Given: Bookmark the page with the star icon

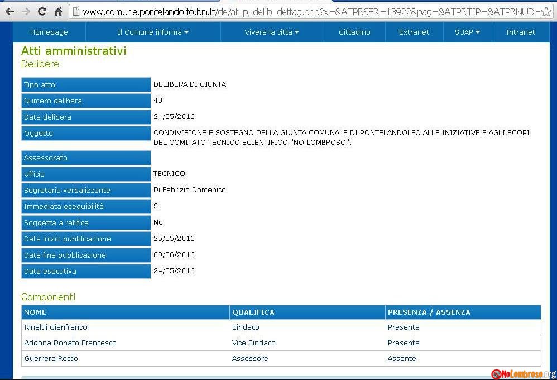Looking at the screenshot, I should click(546, 12).
